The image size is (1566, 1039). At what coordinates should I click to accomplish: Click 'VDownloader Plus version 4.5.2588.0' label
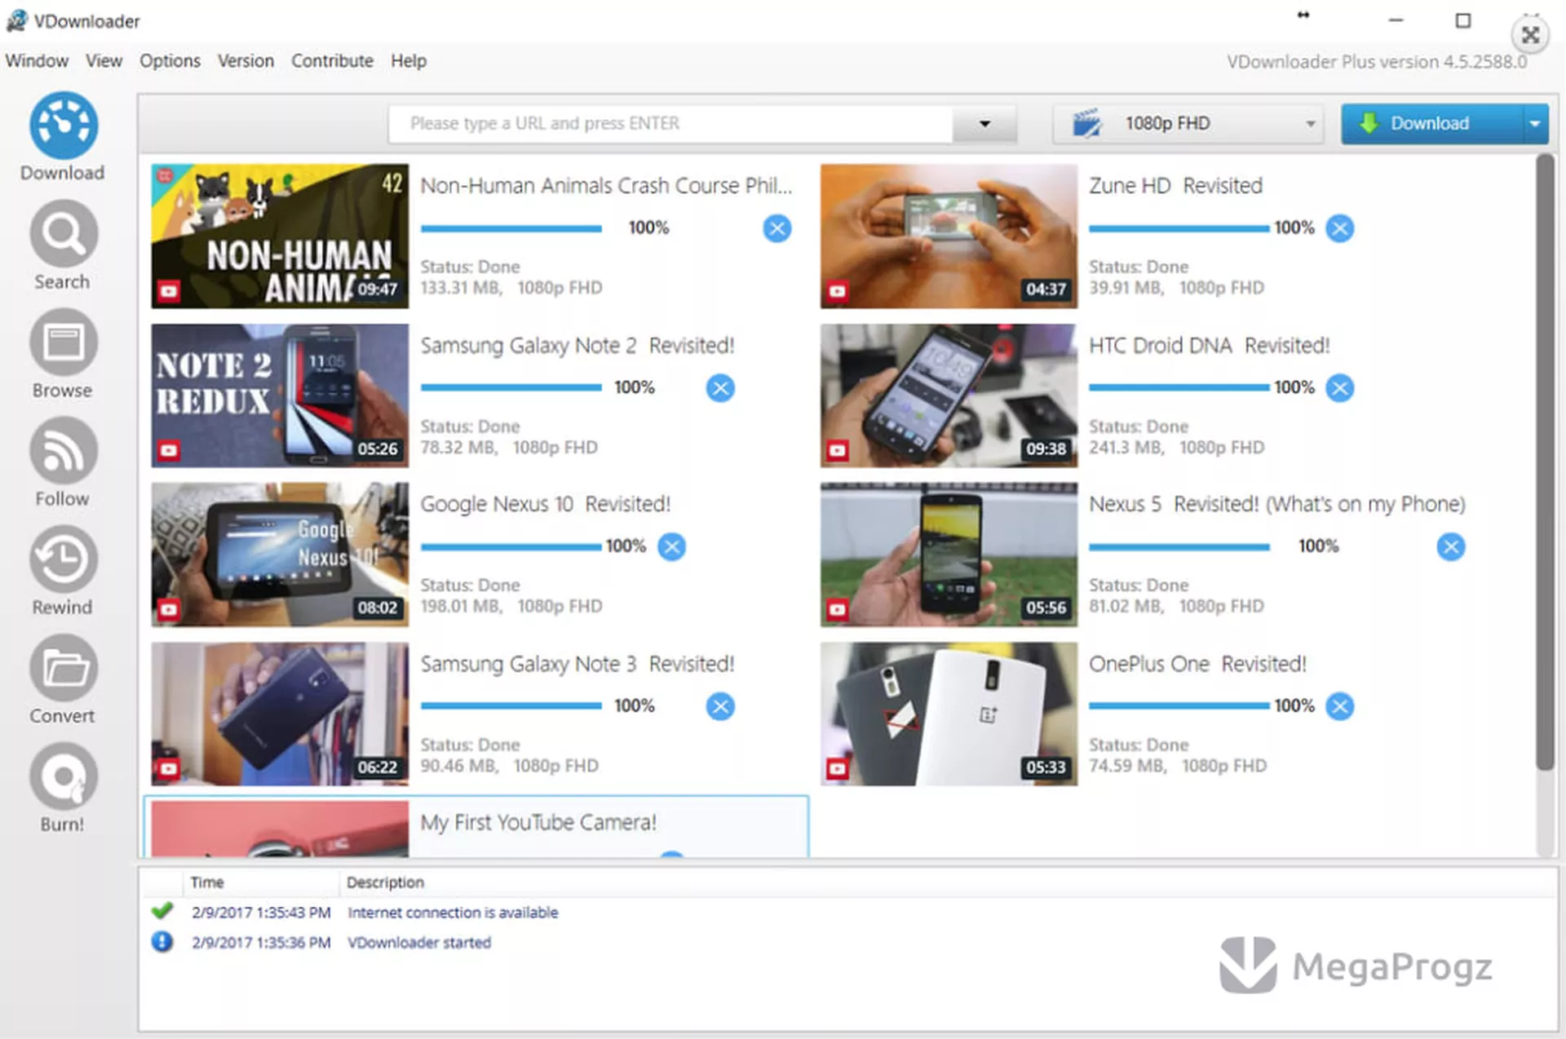tap(1377, 62)
